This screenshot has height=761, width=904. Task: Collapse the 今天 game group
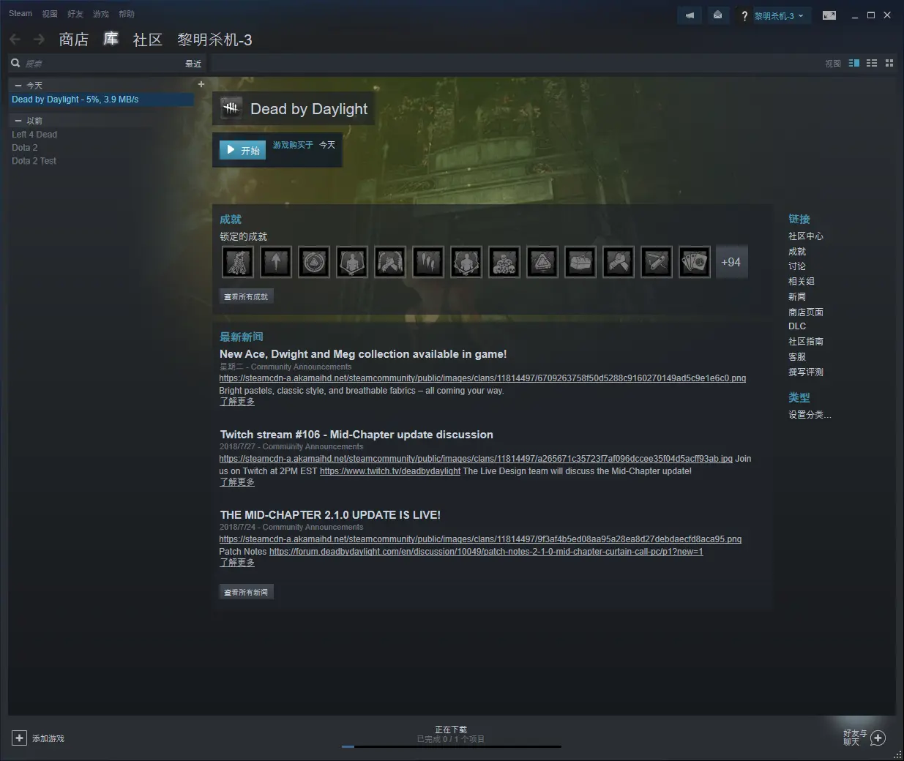18,86
